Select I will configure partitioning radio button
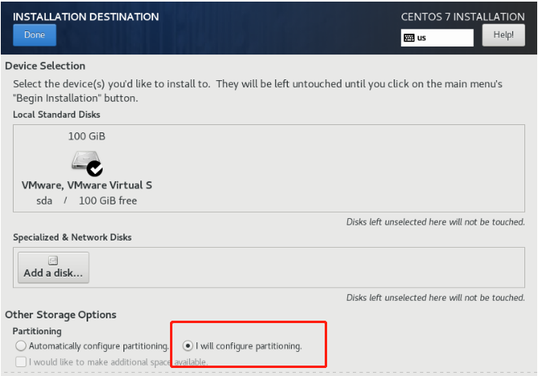 tap(188, 346)
